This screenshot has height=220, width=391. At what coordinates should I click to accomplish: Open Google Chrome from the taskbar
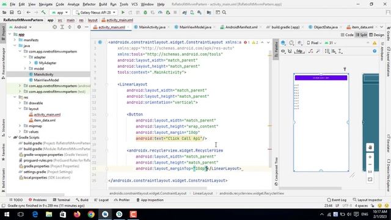tap(91, 215)
